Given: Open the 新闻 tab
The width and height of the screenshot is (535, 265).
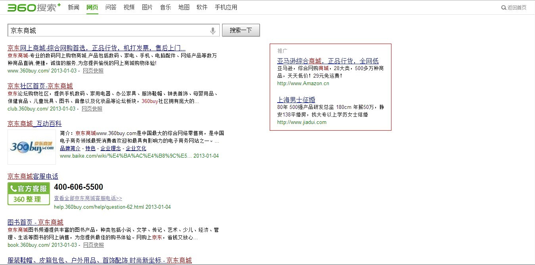Looking at the screenshot, I should point(74,7).
